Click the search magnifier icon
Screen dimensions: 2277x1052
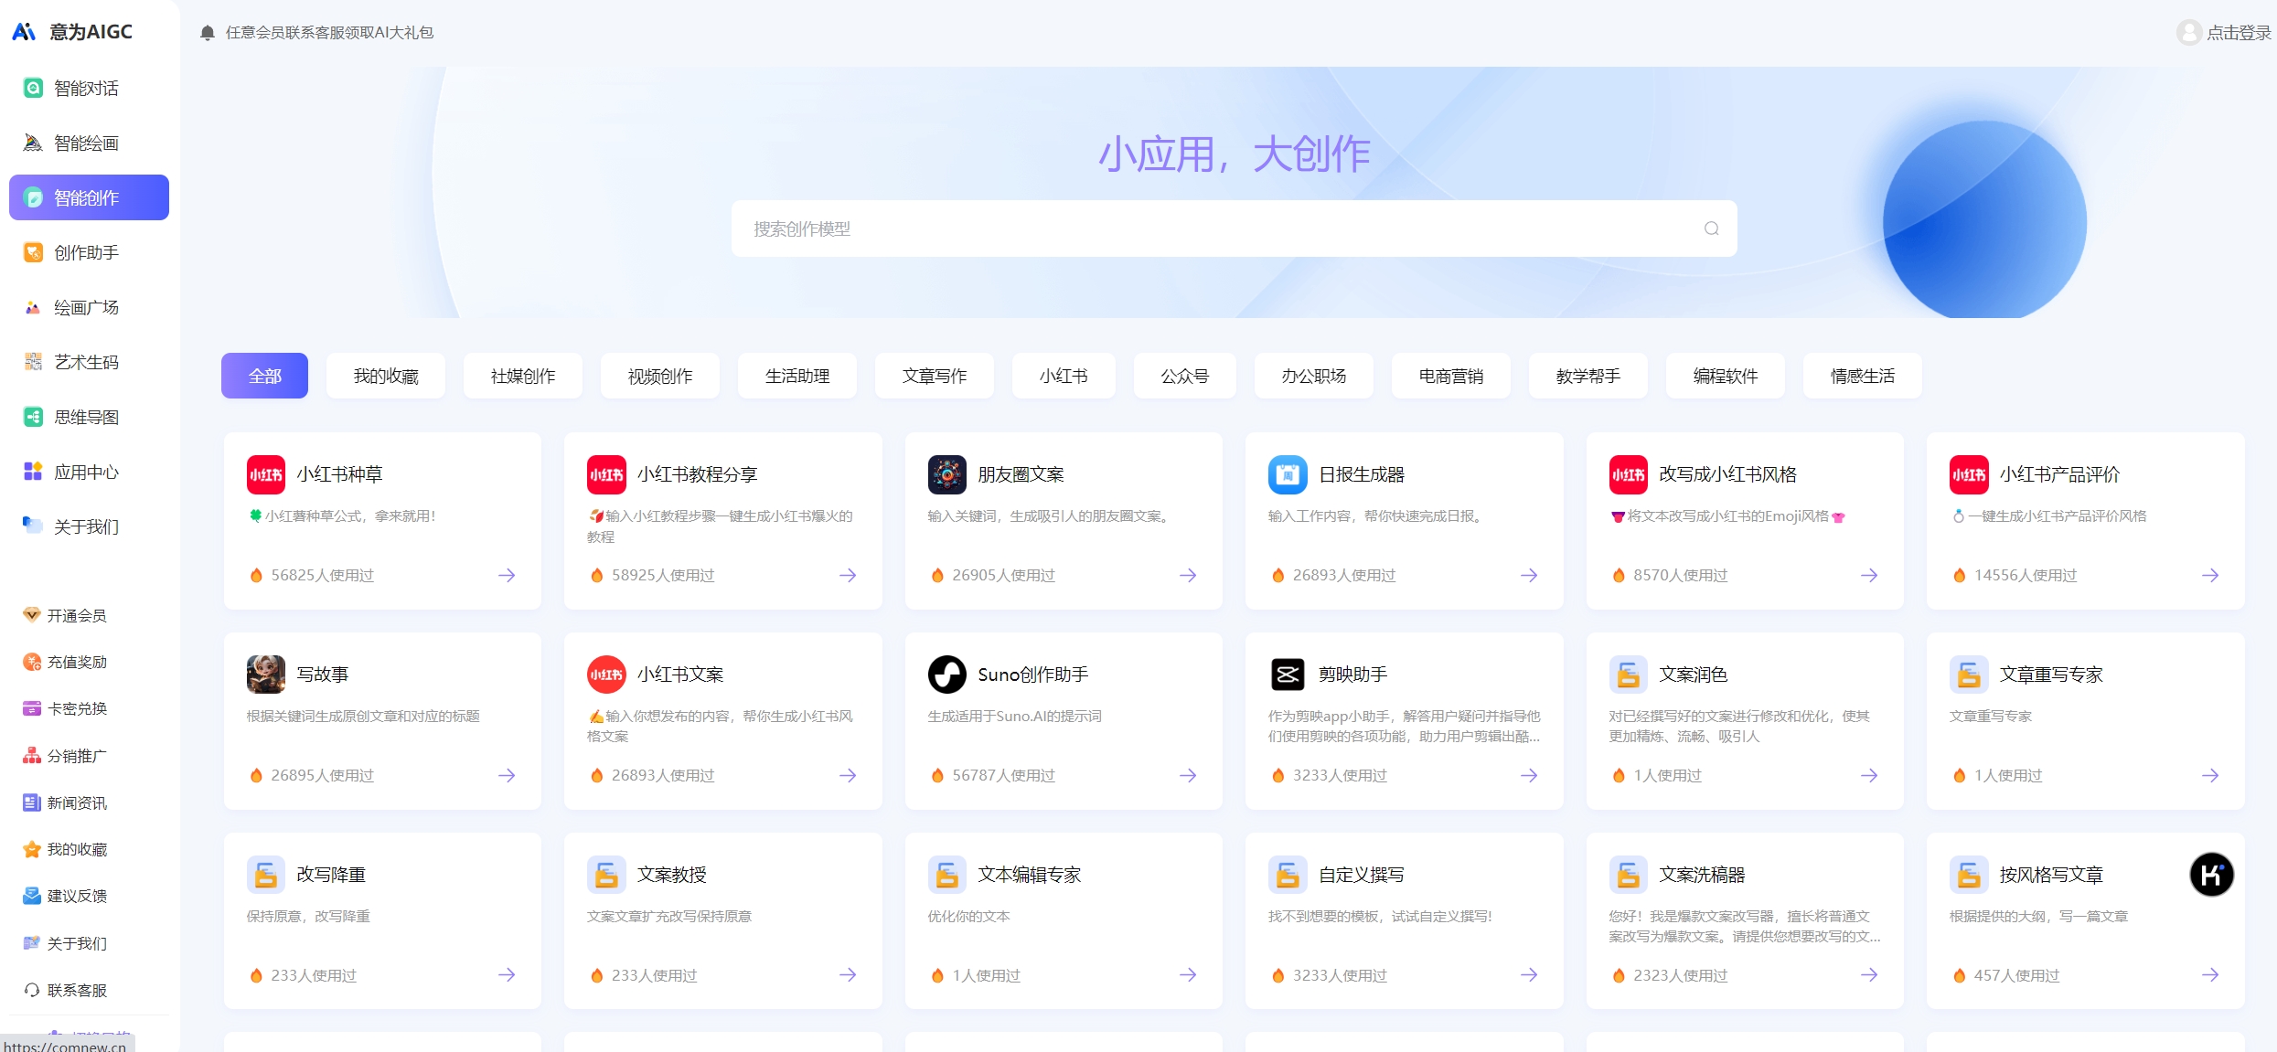point(1711,228)
